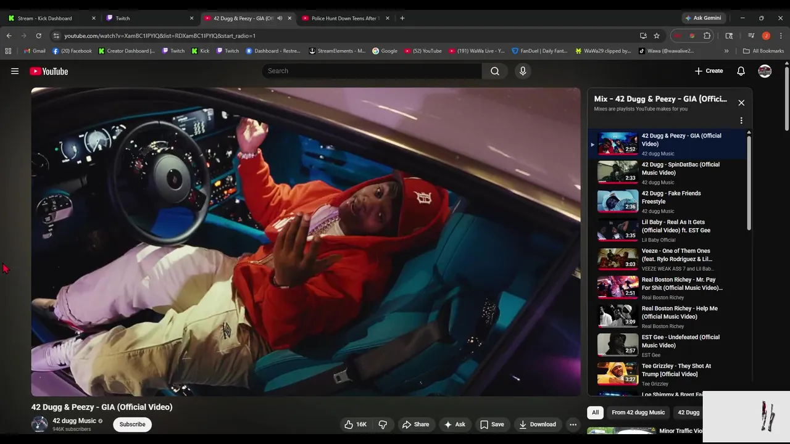Play Lil Baby - Real As It Gets
This screenshot has width=790, height=444.
[x=667, y=231]
